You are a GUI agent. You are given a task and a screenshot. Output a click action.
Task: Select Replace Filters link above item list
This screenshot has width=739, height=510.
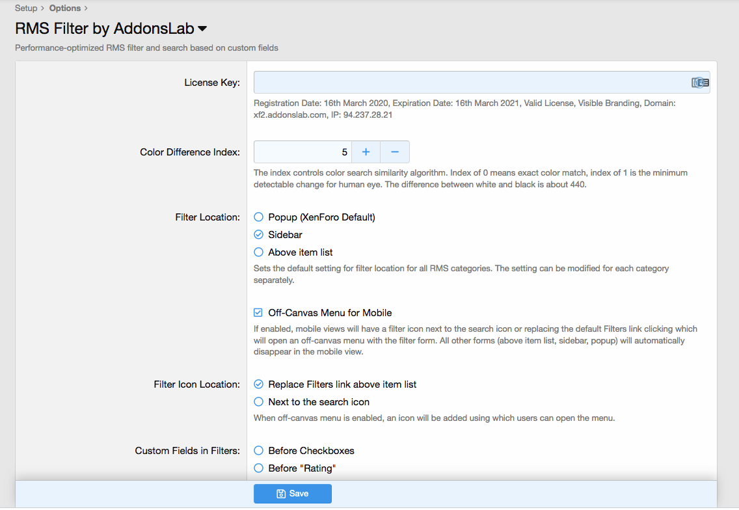pos(259,384)
